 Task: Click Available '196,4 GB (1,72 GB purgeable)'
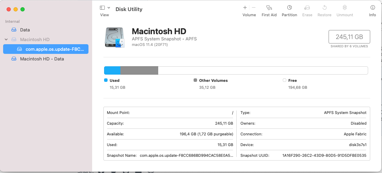coord(206,134)
